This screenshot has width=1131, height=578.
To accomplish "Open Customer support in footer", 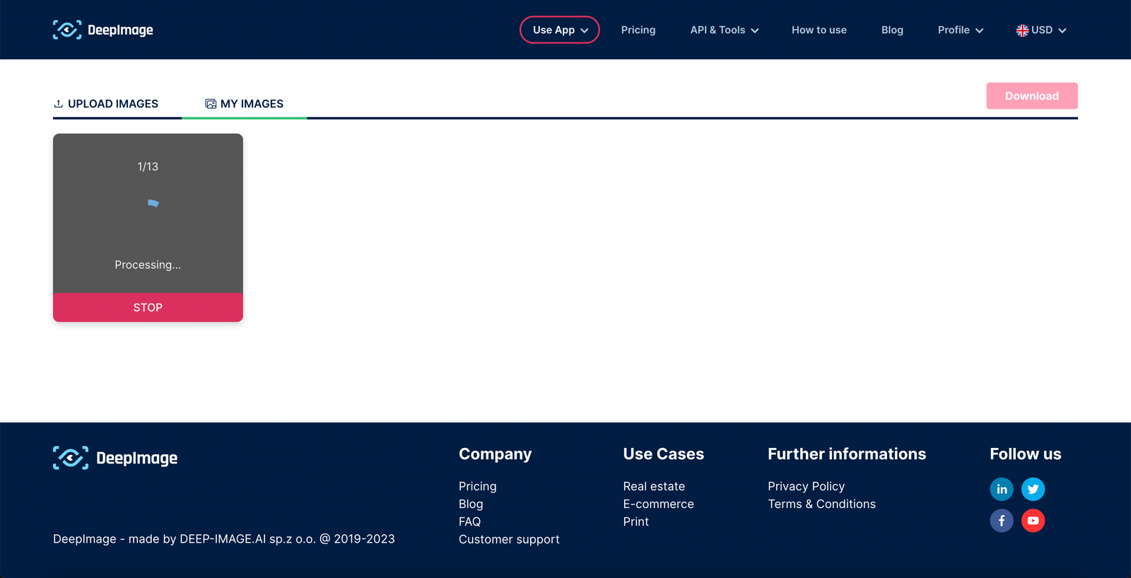I will pos(509,539).
